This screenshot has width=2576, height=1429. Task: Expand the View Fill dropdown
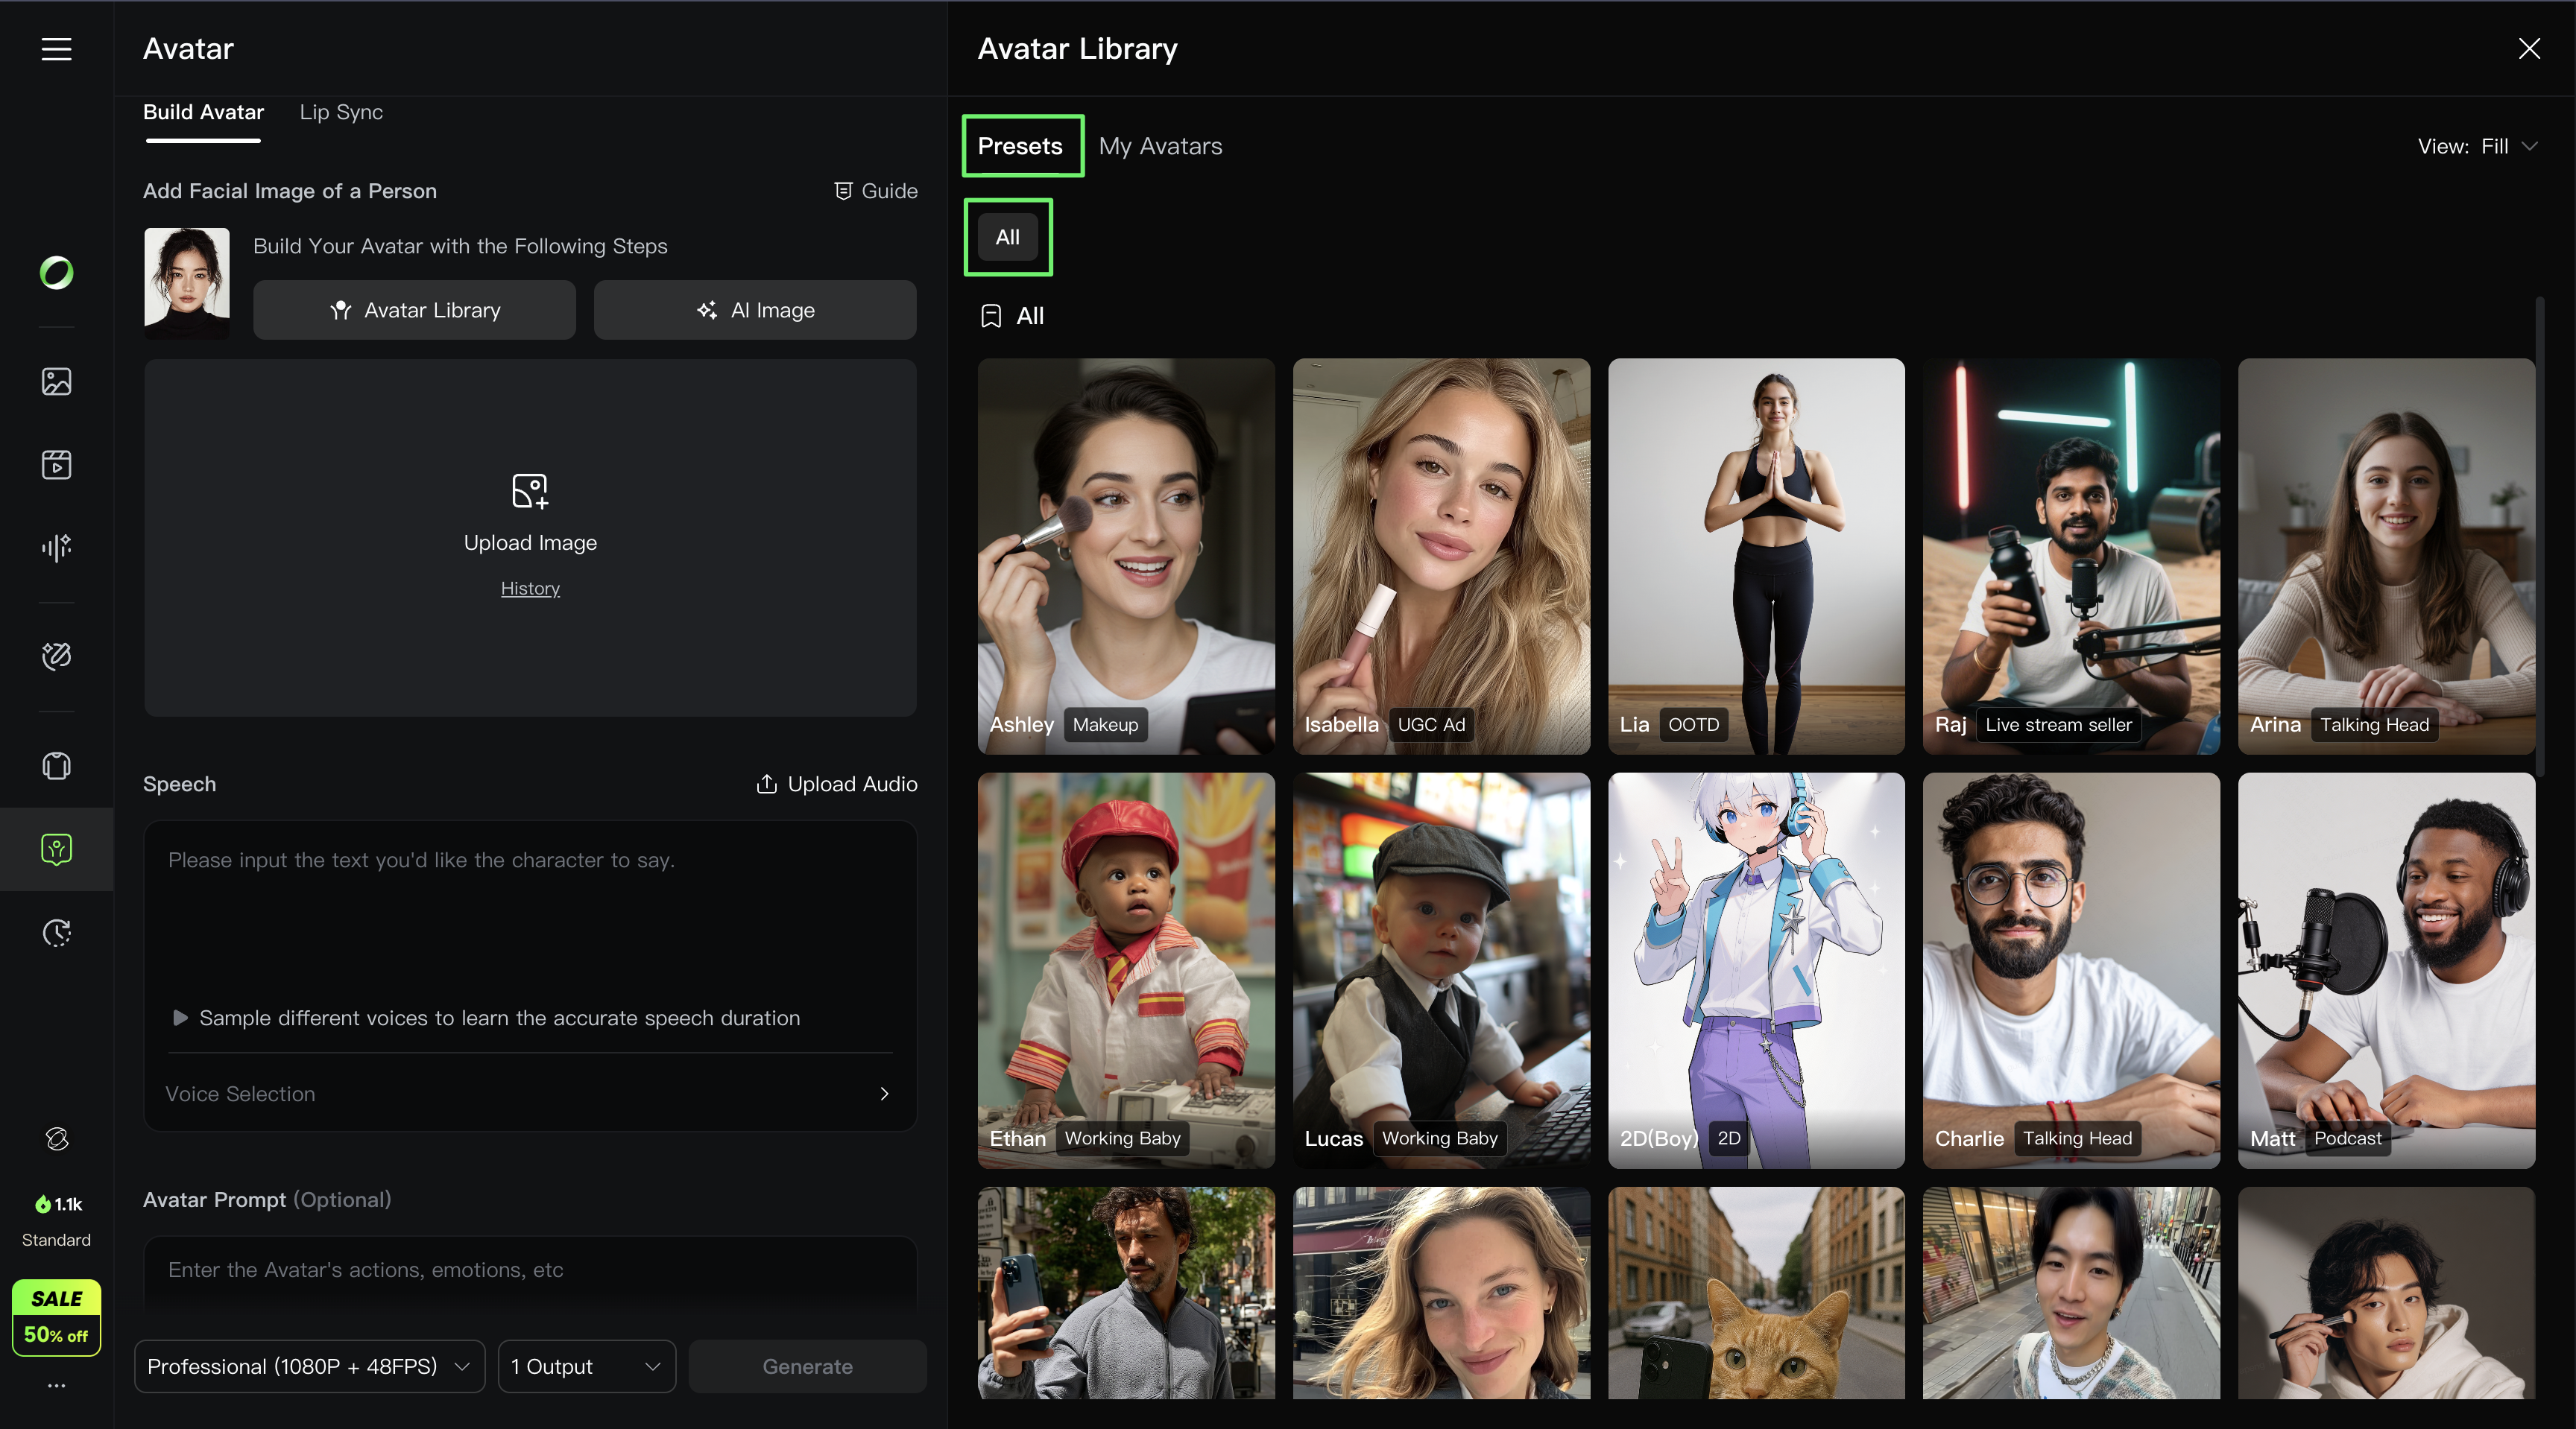pyautogui.click(x=2478, y=147)
